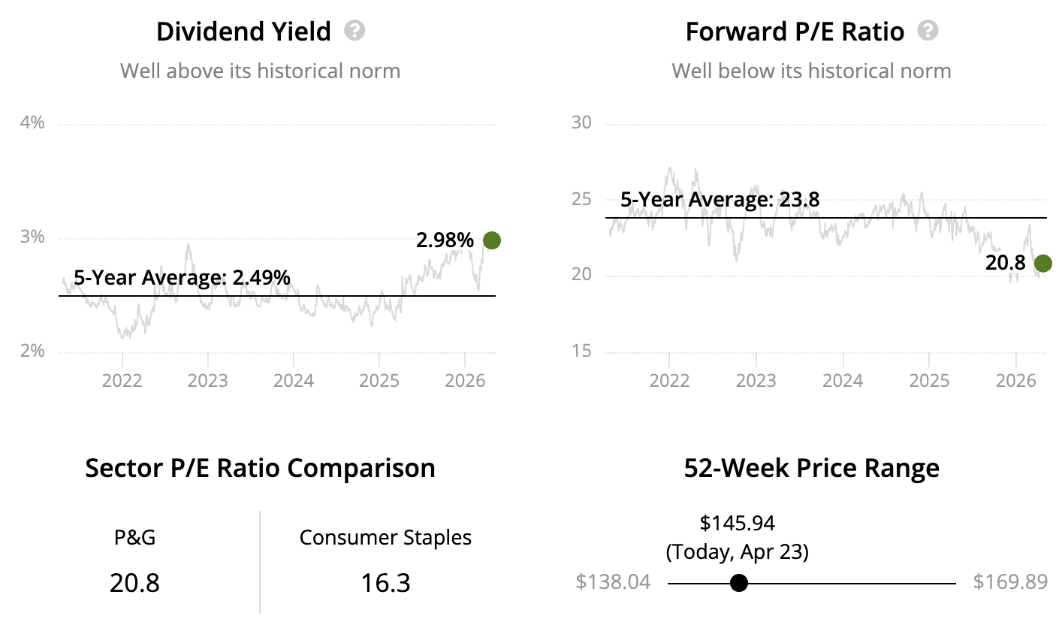This screenshot has height=631, width=1062.
Task: Open the Forward P/E Ratio help icon
Action: [928, 31]
